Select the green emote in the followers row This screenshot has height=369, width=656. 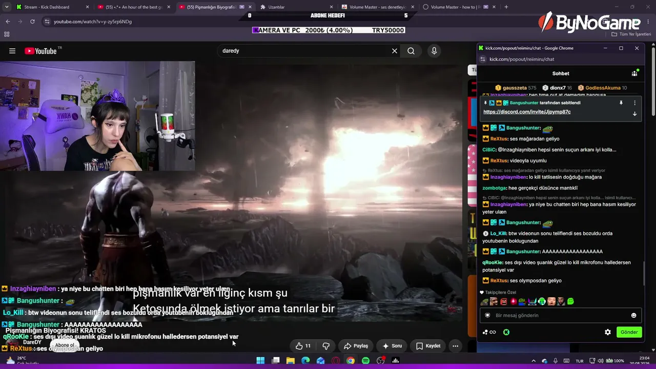[x=570, y=301]
